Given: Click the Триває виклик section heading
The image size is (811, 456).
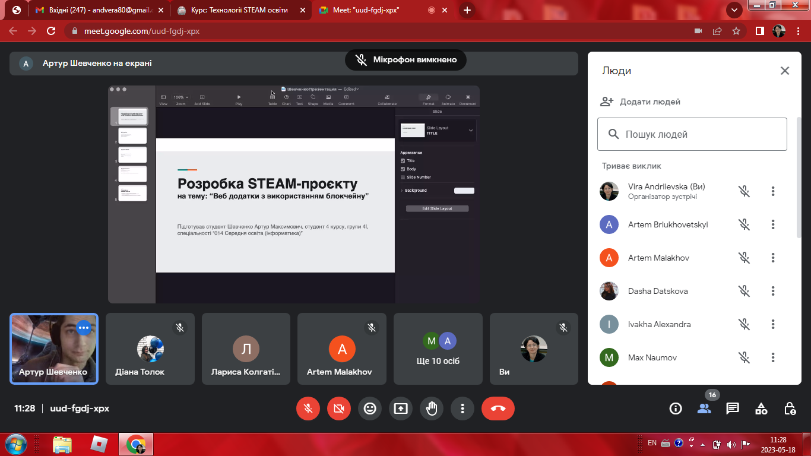Looking at the screenshot, I should point(632,166).
